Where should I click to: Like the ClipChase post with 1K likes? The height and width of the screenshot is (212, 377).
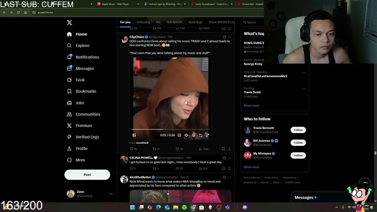(179, 149)
